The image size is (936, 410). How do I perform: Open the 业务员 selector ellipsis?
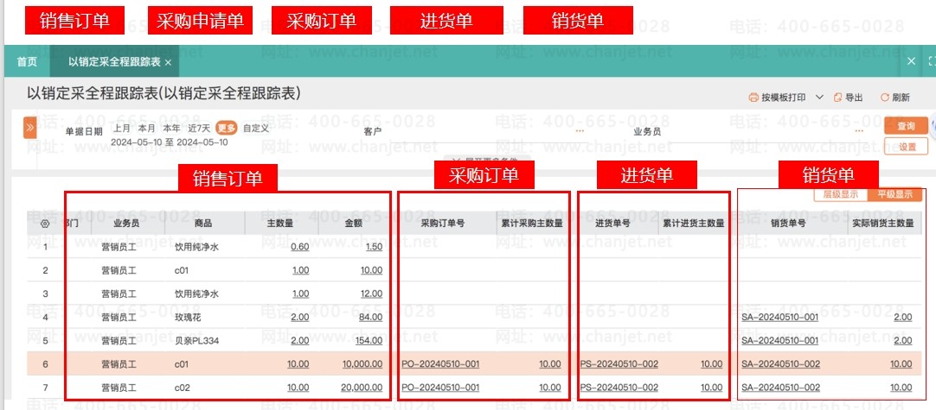click(858, 131)
